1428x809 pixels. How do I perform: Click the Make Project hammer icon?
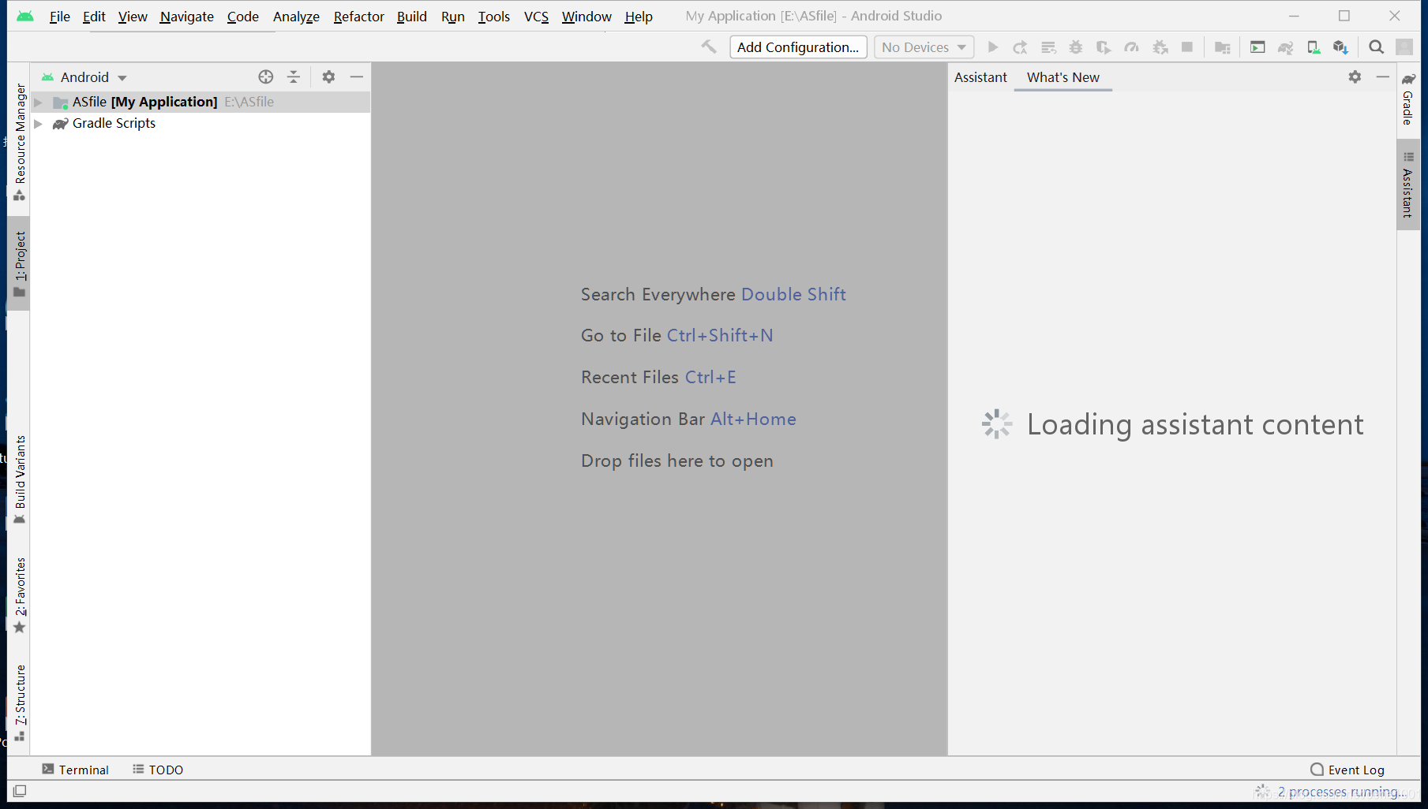pos(709,47)
